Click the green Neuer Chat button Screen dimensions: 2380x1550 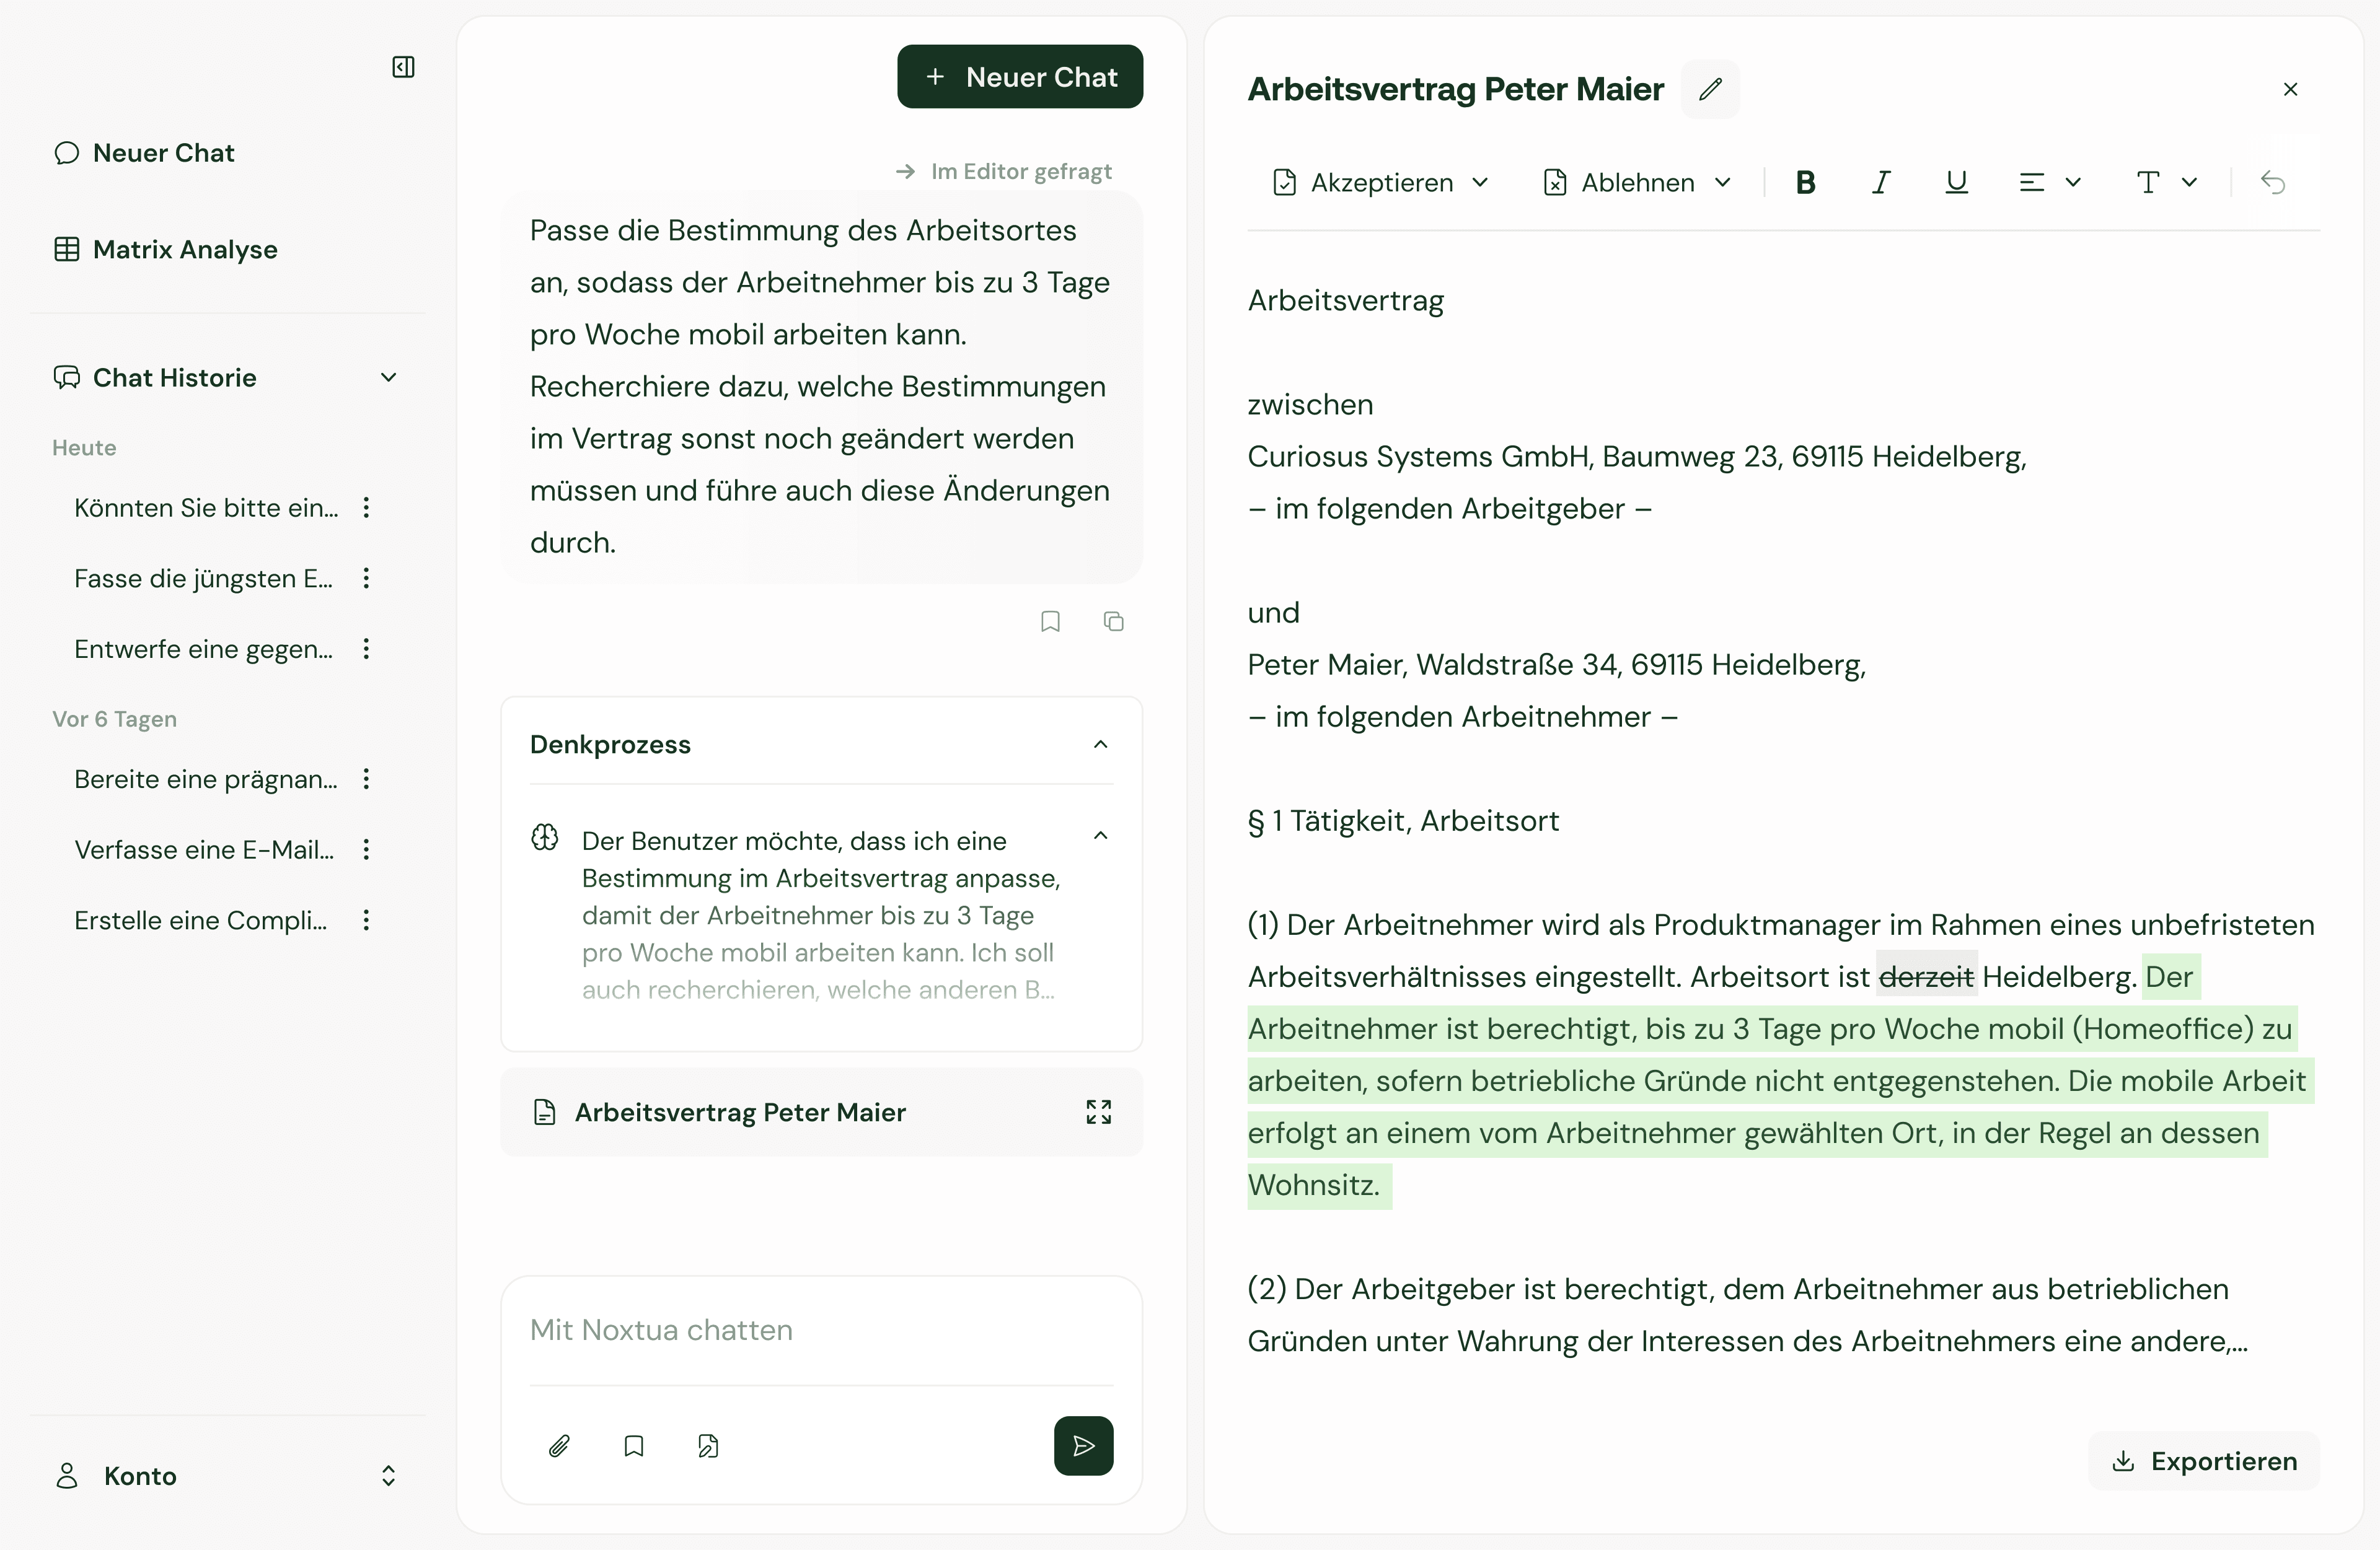coord(1020,77)
